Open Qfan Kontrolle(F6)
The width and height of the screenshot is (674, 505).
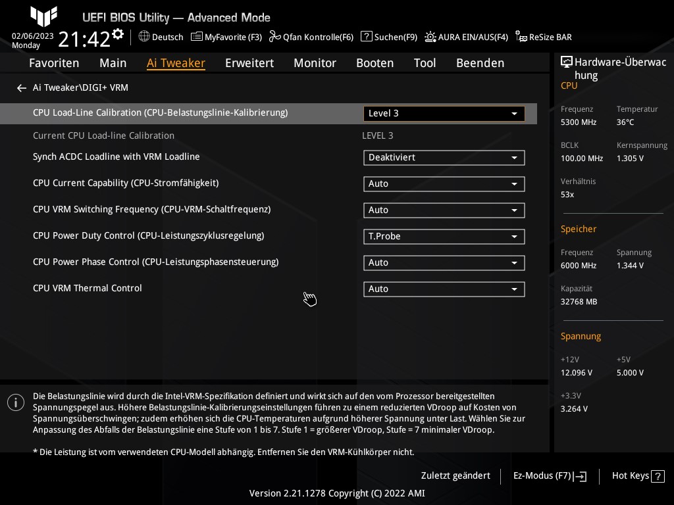(x=311, y=37)
